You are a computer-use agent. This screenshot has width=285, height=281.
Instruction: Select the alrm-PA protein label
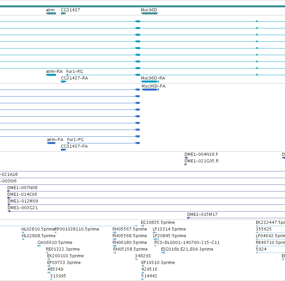click(55, 140)
